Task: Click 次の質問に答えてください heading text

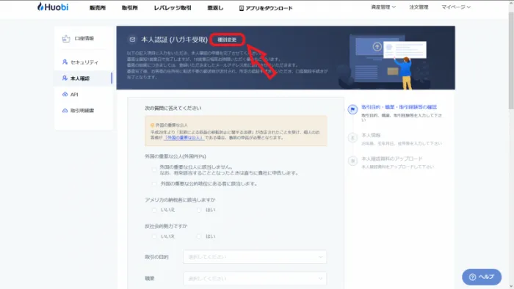Action: pos(173,108)
